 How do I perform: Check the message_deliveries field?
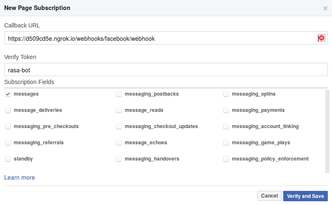(x=8, y=111)
